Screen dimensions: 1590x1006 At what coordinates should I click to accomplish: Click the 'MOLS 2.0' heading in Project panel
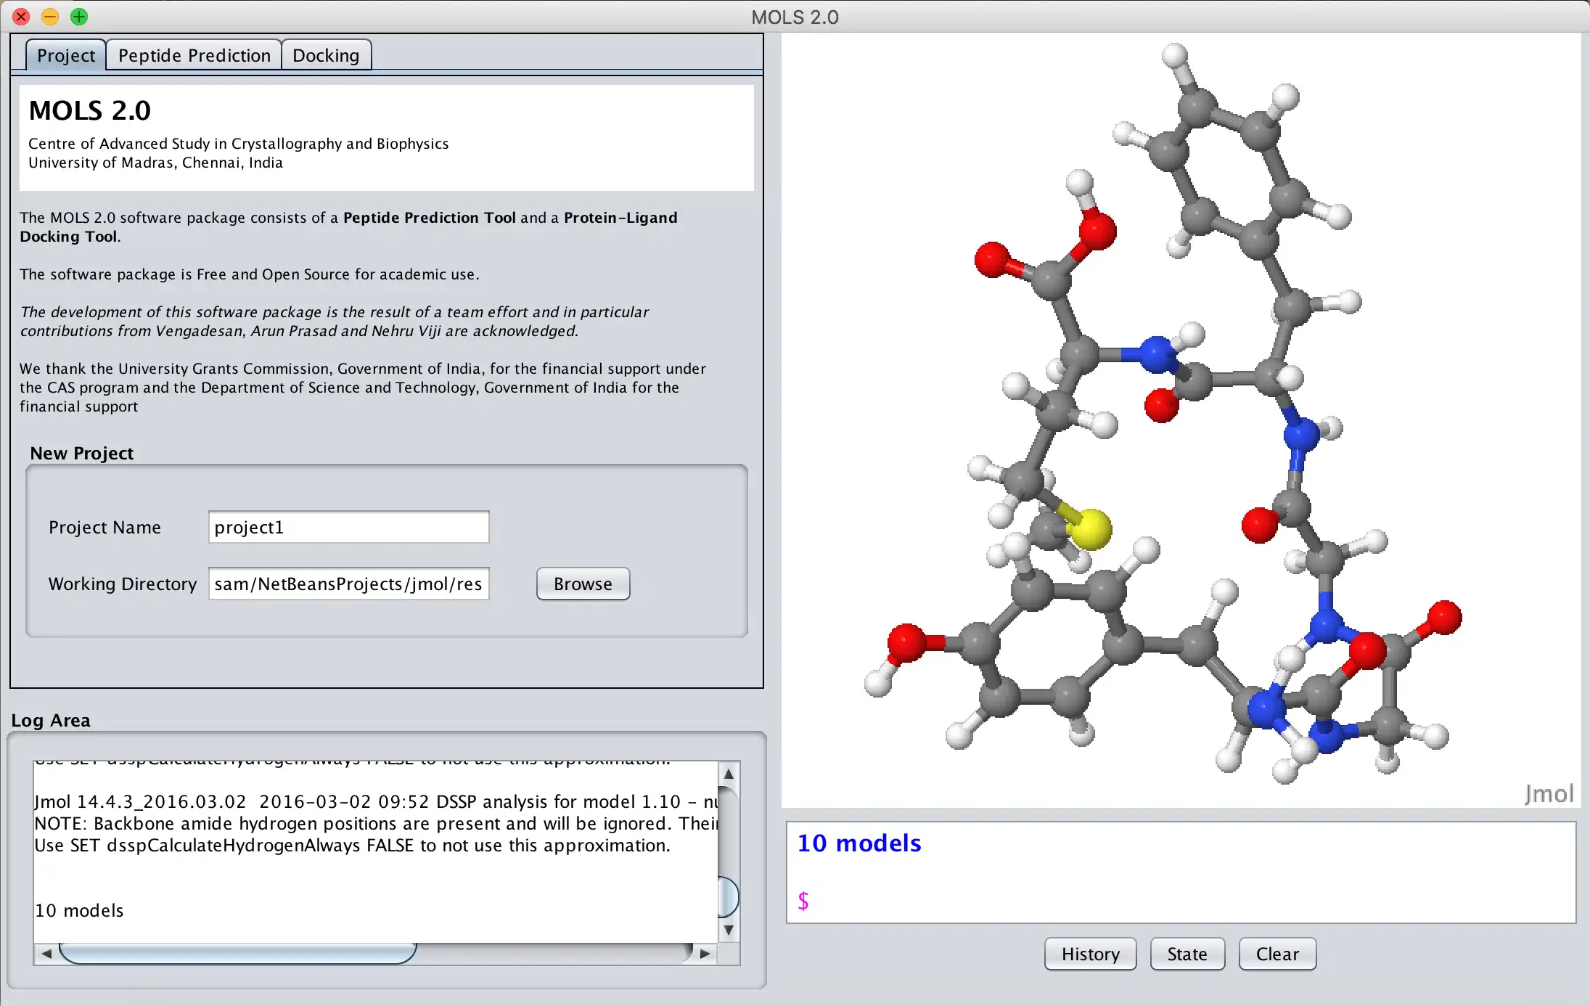click(x=90, y=110)
